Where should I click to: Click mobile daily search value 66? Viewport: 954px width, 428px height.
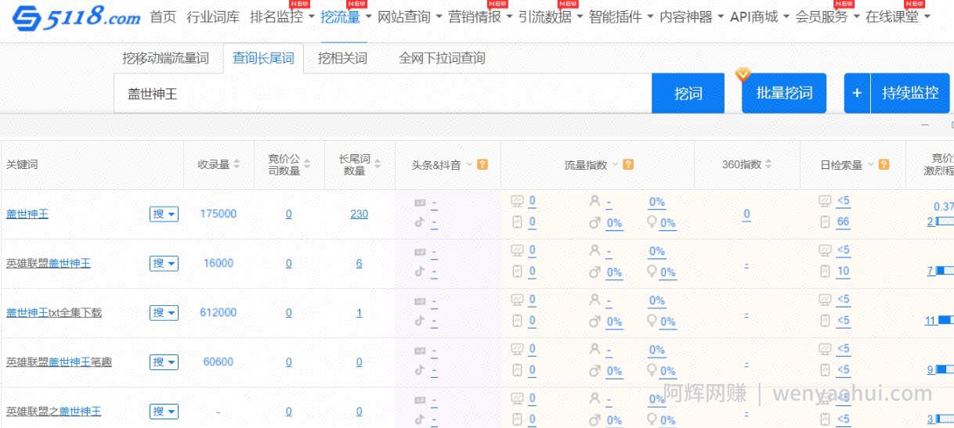click(x=843, y=222)
